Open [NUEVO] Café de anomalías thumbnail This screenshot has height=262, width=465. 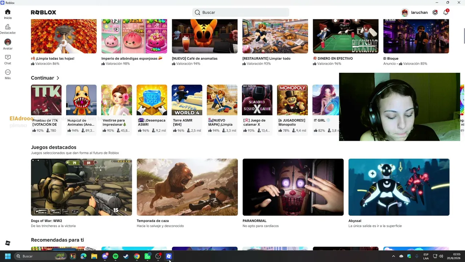pyautogui.click(x=205, y=36)
